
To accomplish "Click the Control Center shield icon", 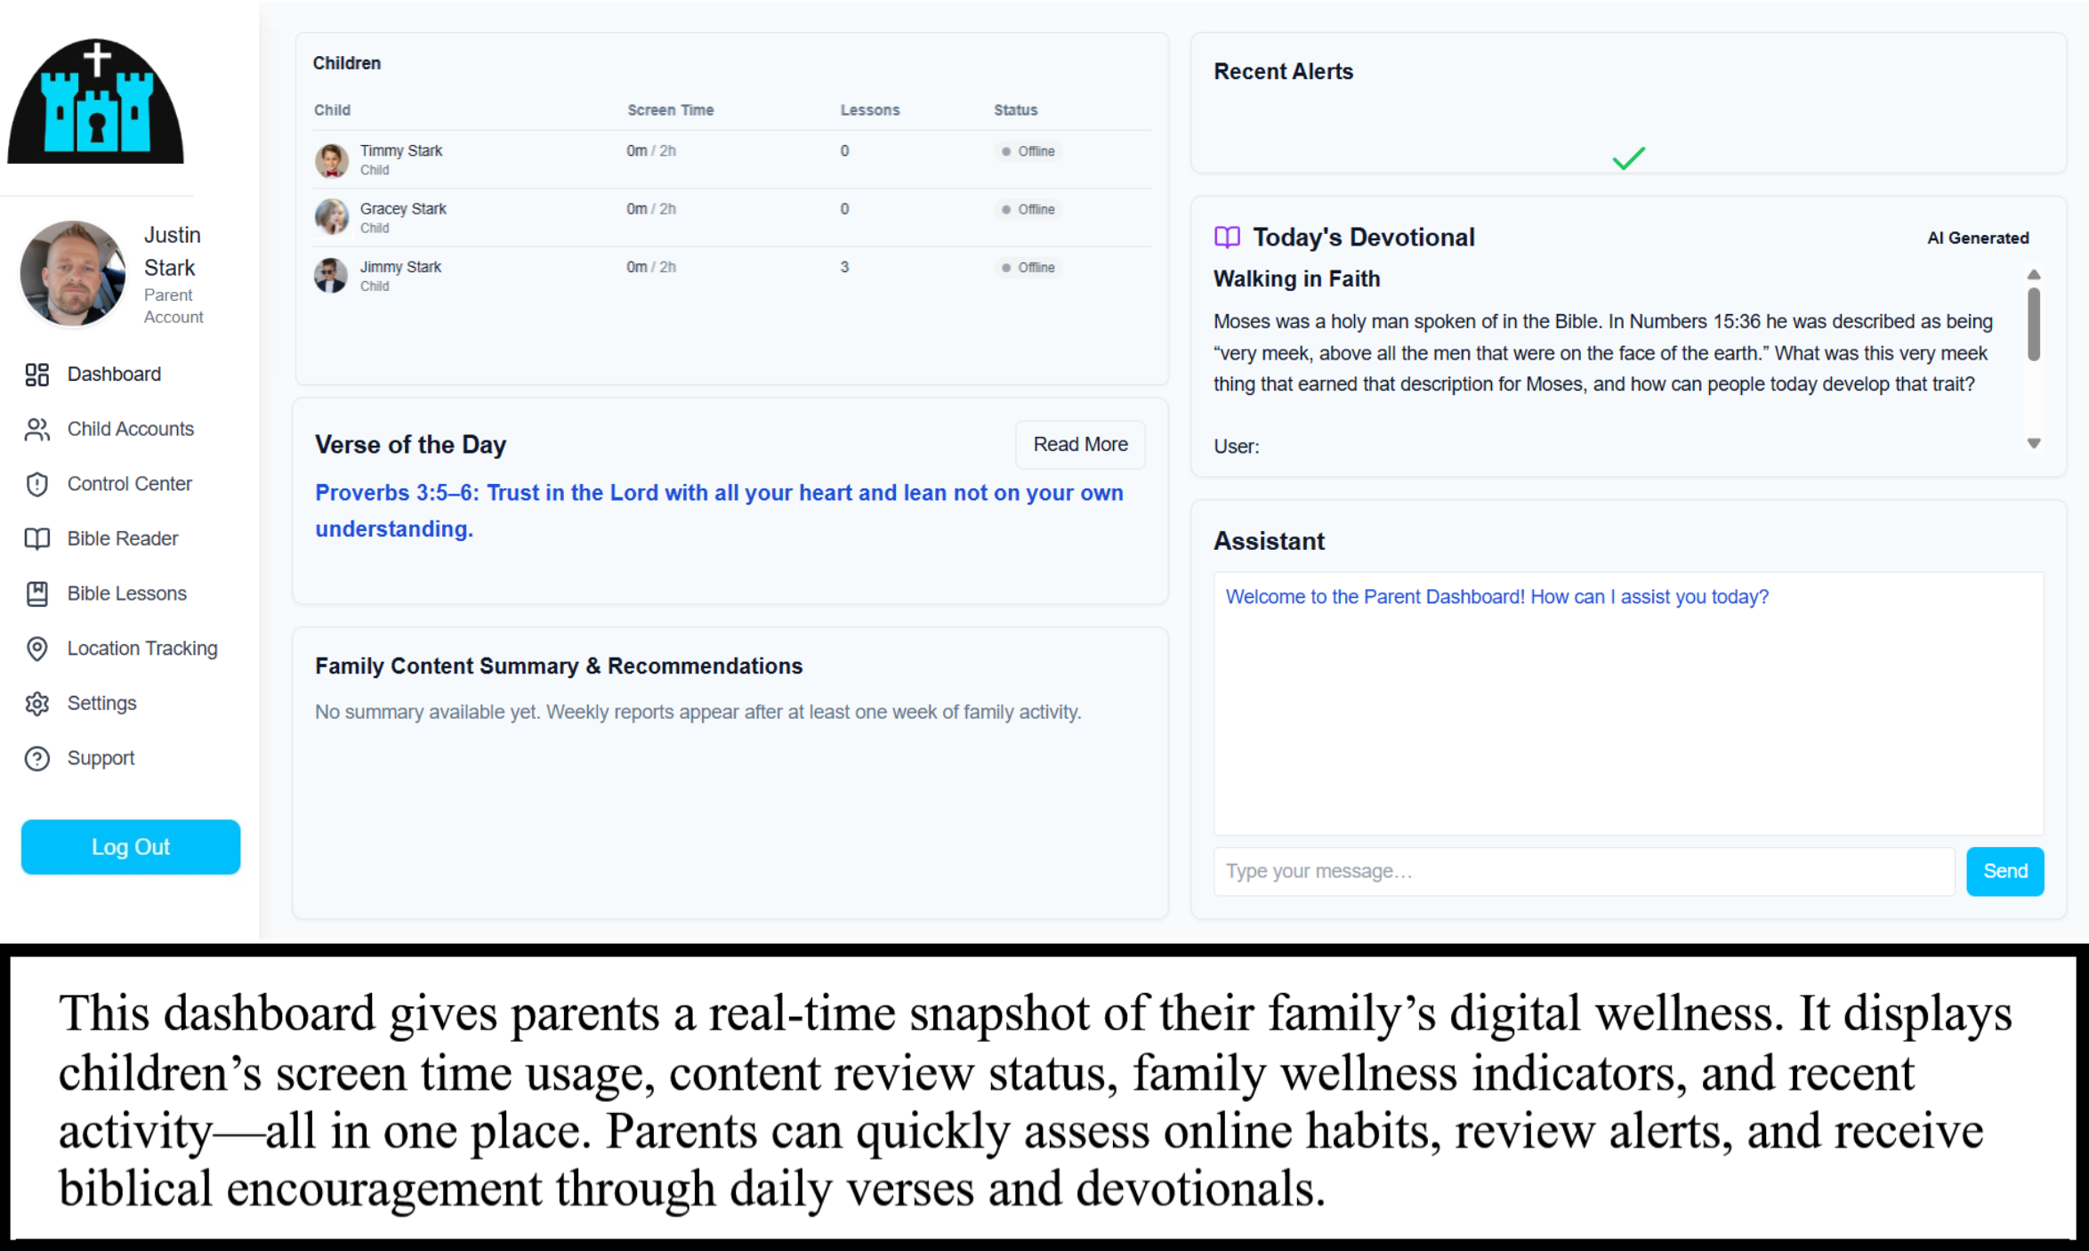I will coord(36,484).
